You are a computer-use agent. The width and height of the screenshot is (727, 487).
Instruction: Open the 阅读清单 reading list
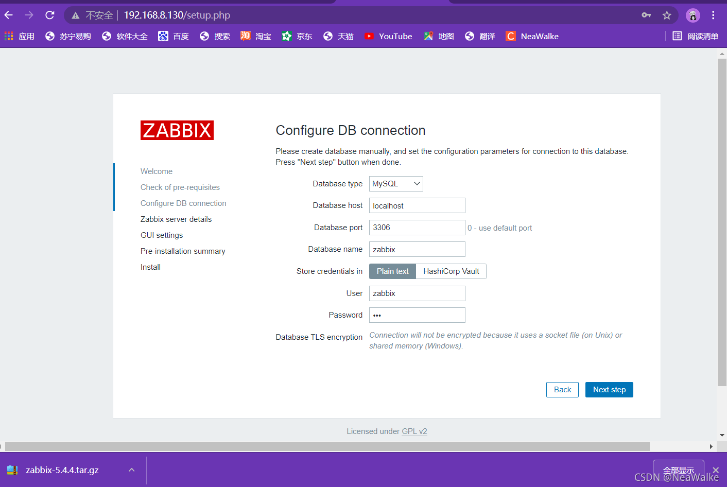coord(695,36)
